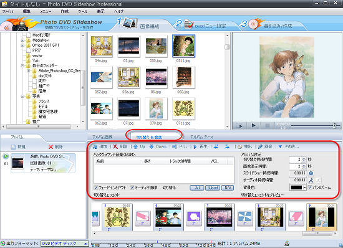Disable the パン&ズーム checkbox
The image size is (343, 248).
pyautogui.click(x=310, y=188)
